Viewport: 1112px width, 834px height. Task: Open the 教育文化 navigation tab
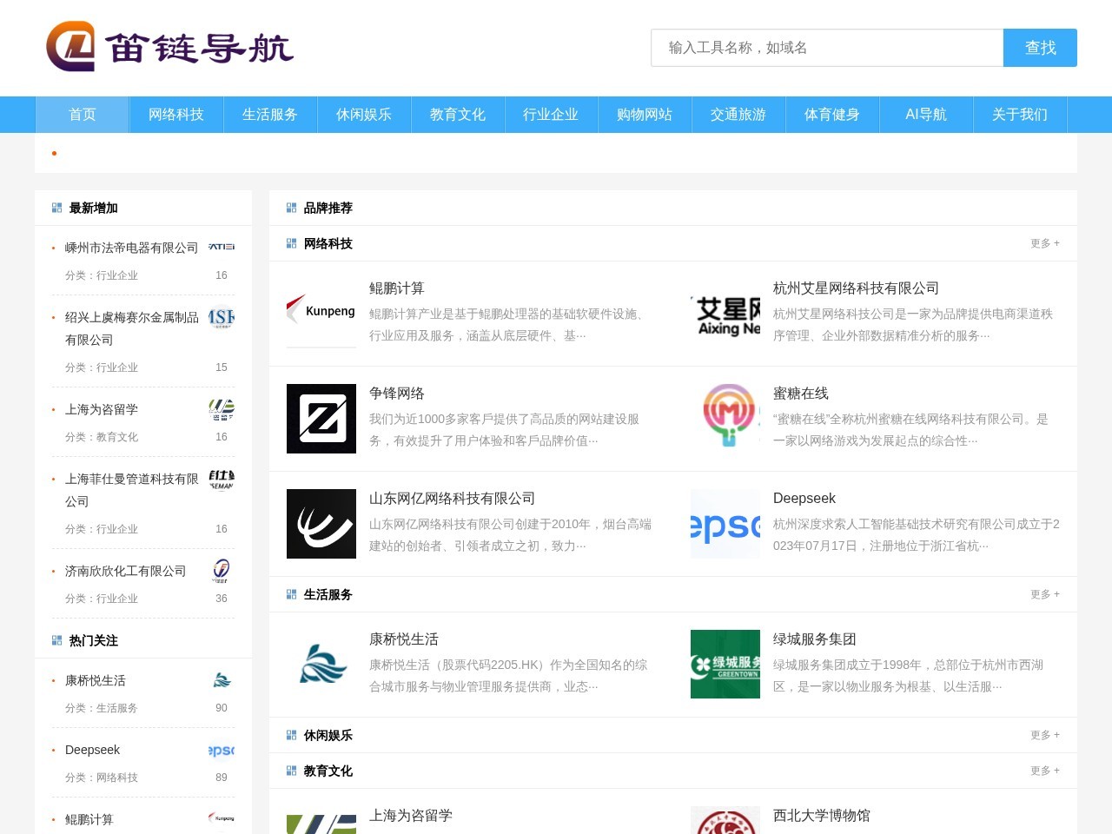click(x=458, y=115)
